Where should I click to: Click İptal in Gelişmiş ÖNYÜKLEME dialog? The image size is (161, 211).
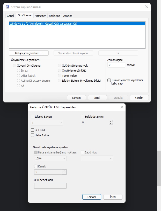(113, 197)
